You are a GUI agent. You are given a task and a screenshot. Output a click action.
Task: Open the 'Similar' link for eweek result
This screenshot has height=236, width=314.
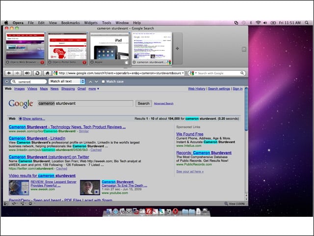[84, 131]
